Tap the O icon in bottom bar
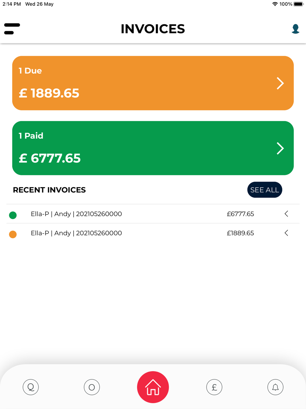 click(x=92, y=387)
